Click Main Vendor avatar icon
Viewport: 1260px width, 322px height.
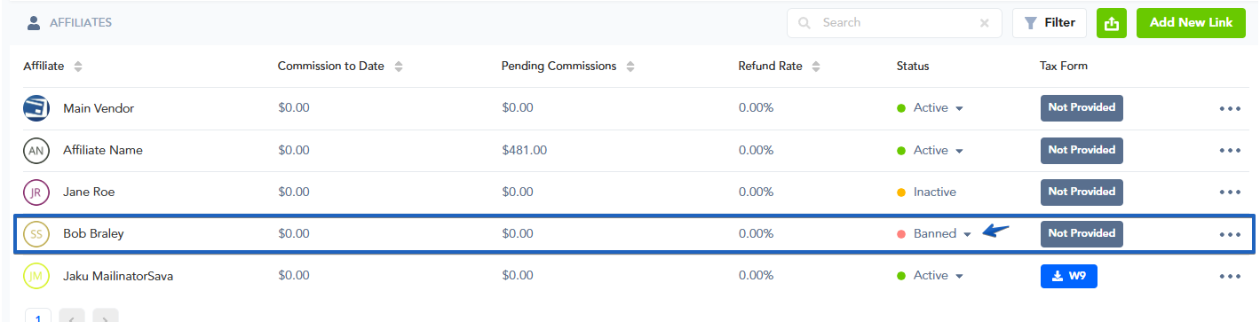point(36,108)
